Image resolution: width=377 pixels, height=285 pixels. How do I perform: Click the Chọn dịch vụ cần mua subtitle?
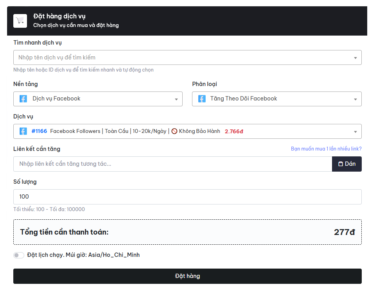click(x=76, y=25)
